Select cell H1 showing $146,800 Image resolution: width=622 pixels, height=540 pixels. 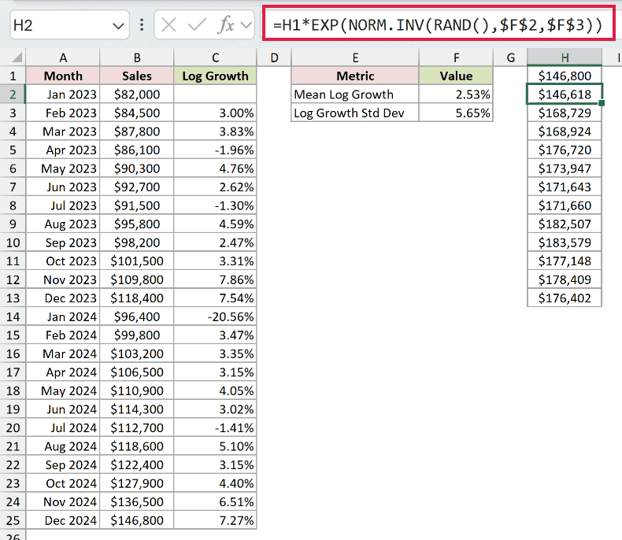tap(565, 76)
